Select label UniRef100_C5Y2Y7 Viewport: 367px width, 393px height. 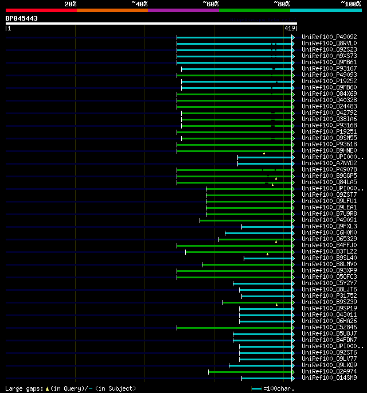point(329,283)
